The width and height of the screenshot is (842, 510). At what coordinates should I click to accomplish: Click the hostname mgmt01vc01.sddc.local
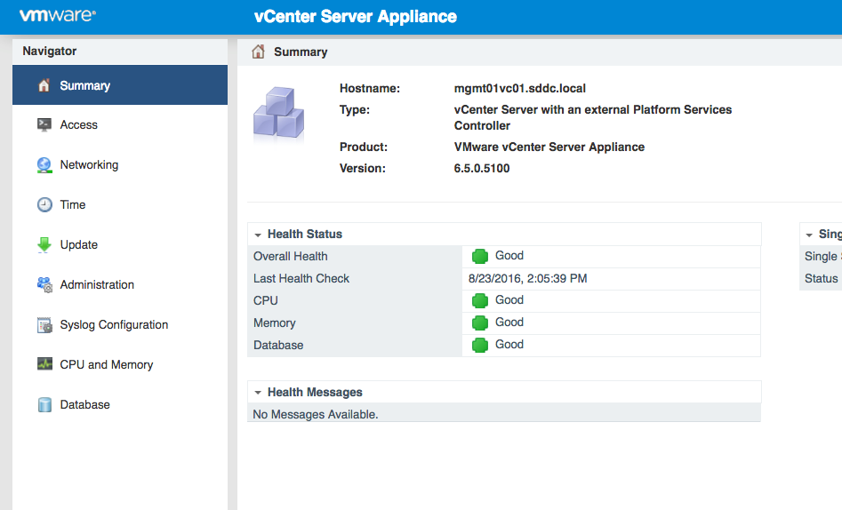520,88
